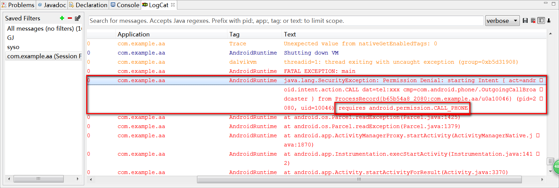The height and width of the screenshot is (188, 559).
Task: Switch to the Javadoc tab
Action: coord(52,5)
